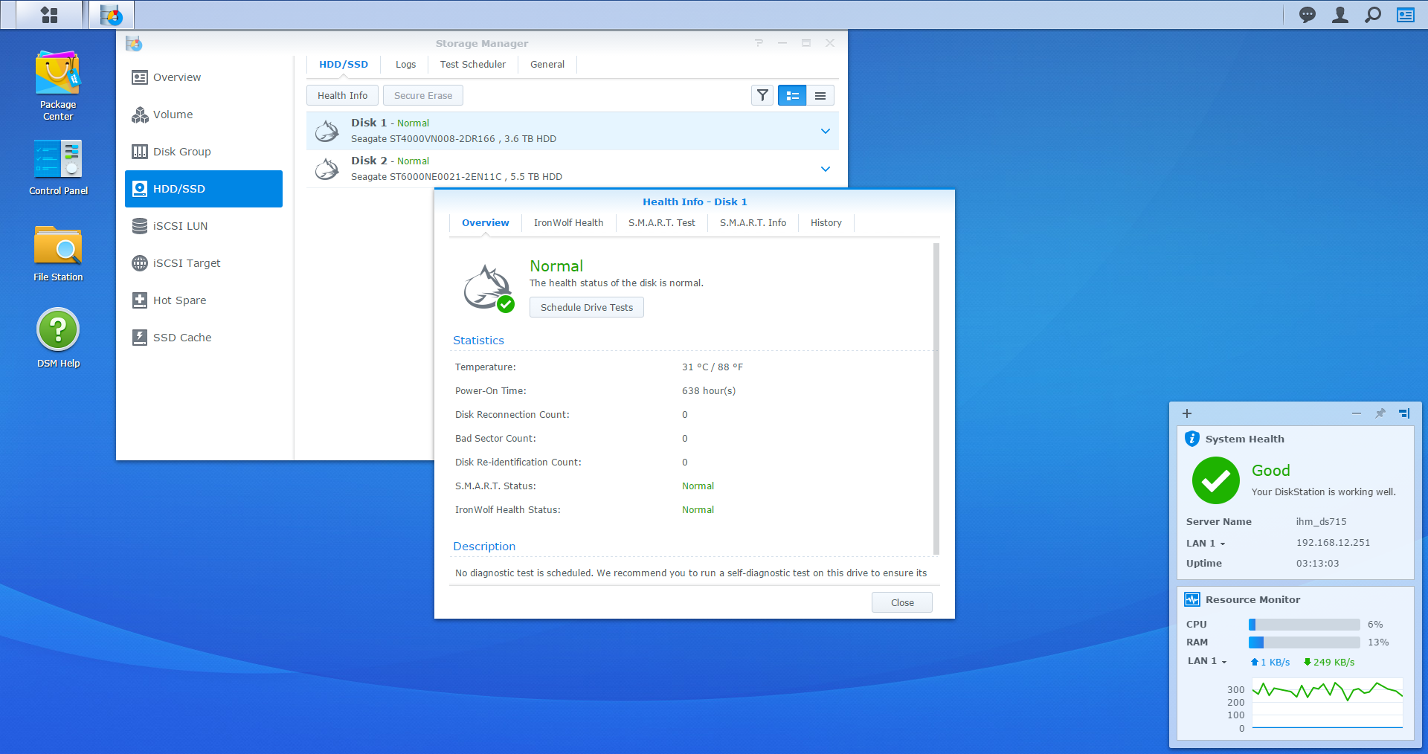This screenshot has height=754, width=1428.
Task: Switch to S.M.A.R.T. Test tab
Action: (x=662, y=223)
